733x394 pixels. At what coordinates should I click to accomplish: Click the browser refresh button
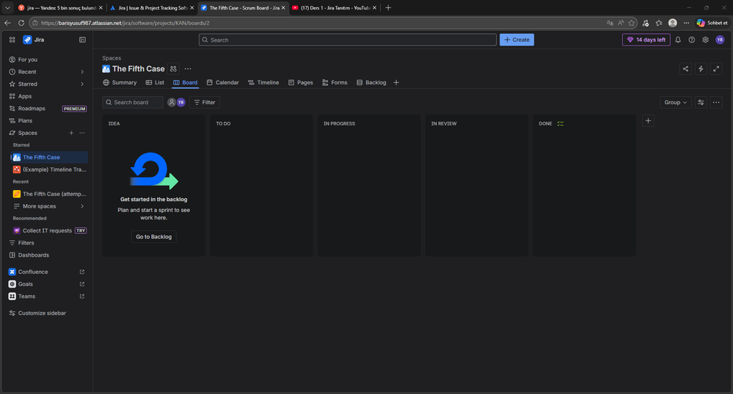21,23
